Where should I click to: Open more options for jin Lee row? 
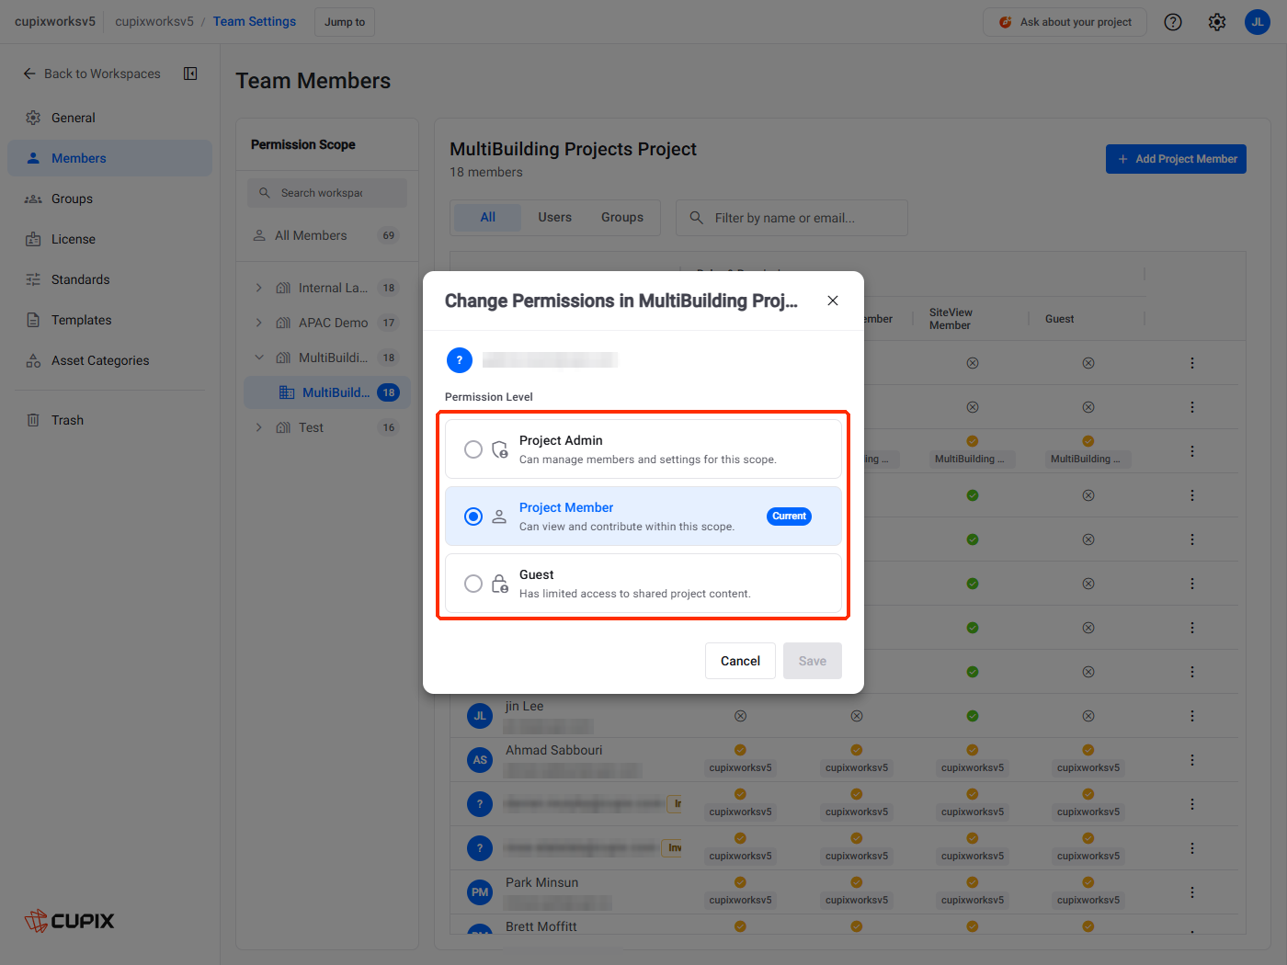[x=1192, y=716]
